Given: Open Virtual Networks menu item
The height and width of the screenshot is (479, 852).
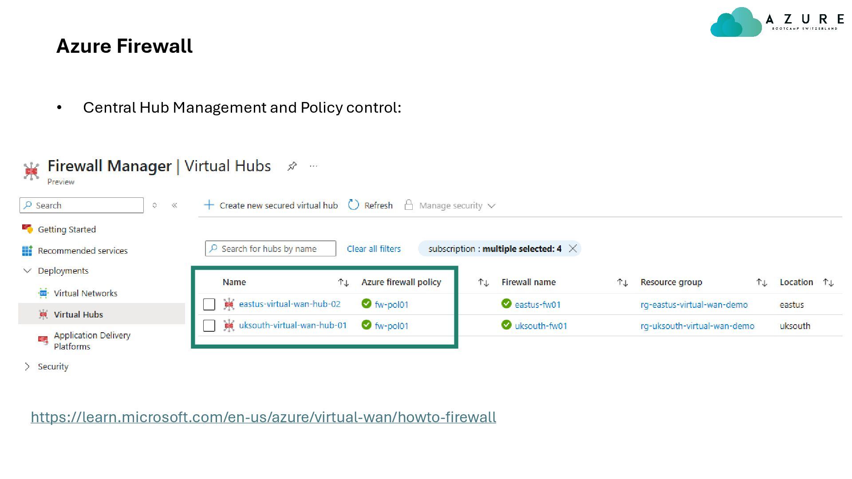Looking at the screenshot, I should (x=86, y=293).
